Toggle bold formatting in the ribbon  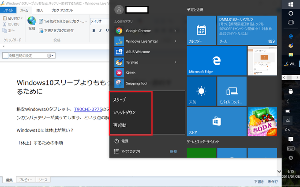tap(94, 30)
